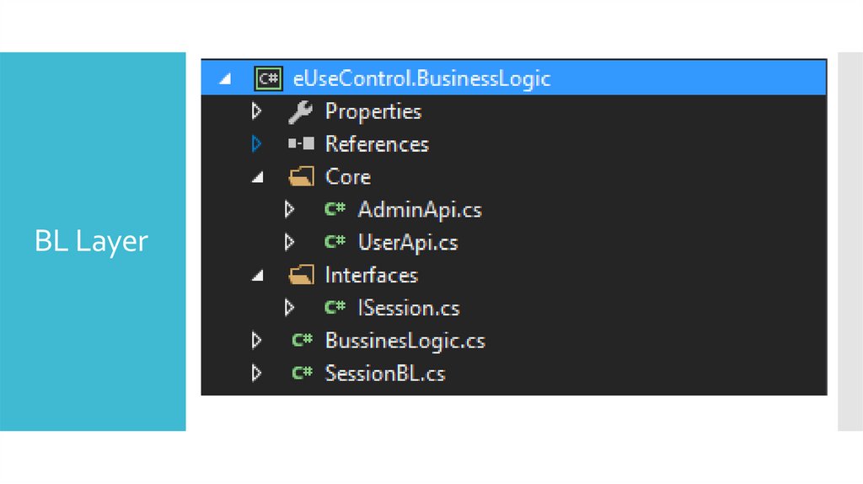This screenshot has height=484, width=863.
Task: Click the Core folder icon
Action: [x=300, y=177]
